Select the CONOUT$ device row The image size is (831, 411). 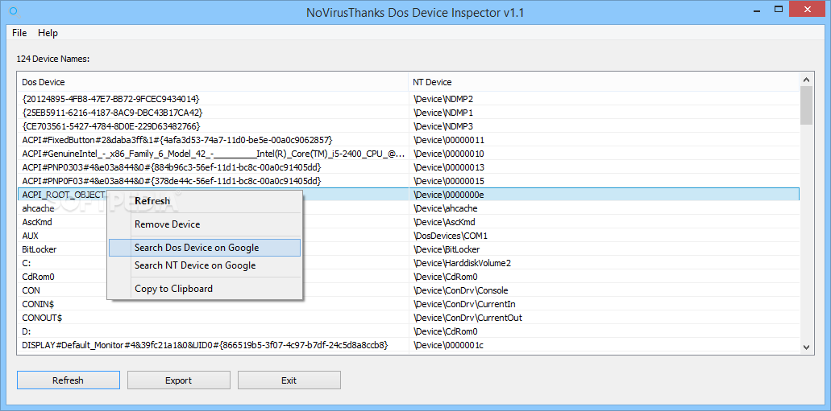(408, 318)
